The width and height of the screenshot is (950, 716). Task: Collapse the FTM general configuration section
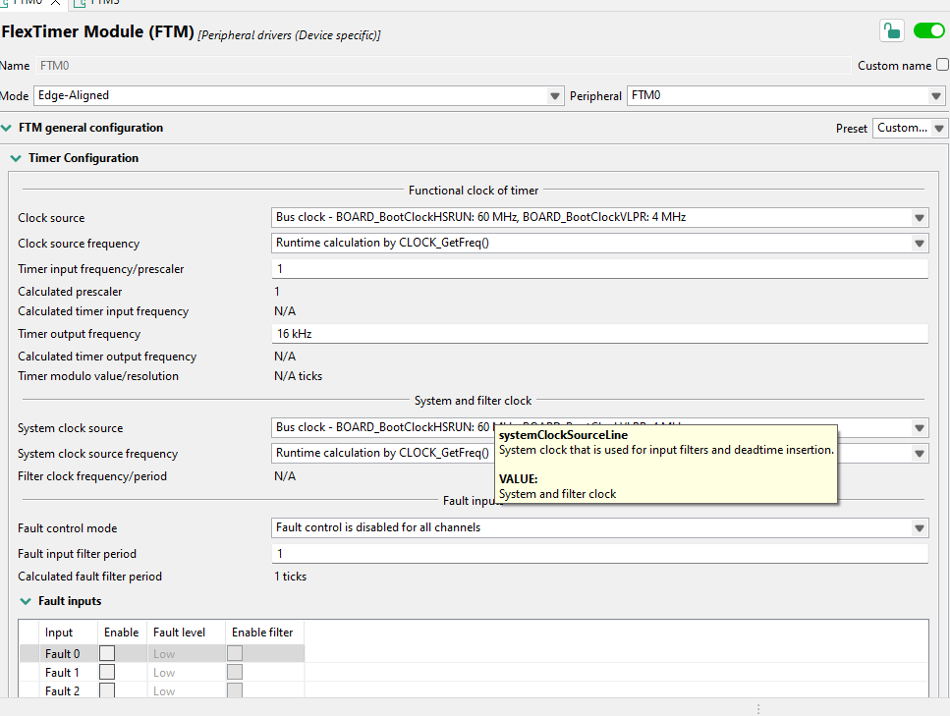pos(7,128)
